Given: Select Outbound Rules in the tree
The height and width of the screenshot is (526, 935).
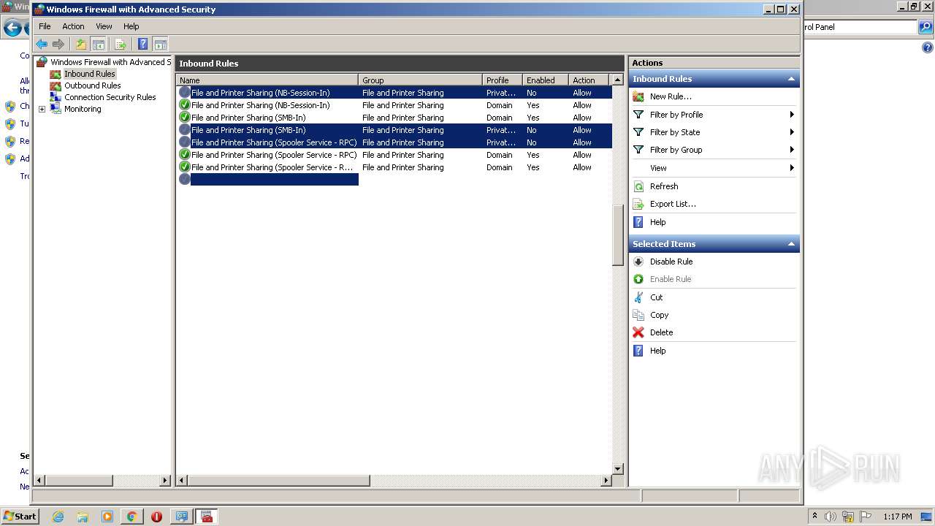Looking at the screenshot, I should pos(93,85).
